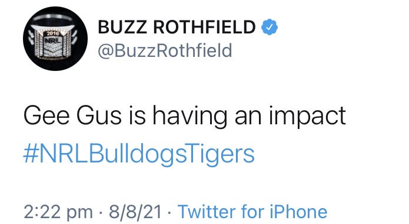Click the 2:22 pm timestamp
Image resolution: width=409 pixels, height=224 pixels.
coord(58,212)
